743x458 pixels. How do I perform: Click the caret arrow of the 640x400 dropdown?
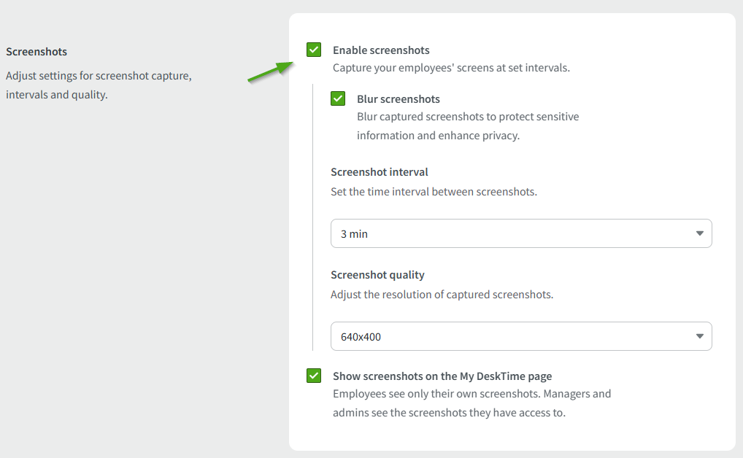[699, 336]
